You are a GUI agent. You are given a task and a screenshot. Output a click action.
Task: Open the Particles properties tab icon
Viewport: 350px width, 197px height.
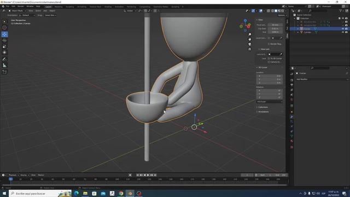click(291, 121)
